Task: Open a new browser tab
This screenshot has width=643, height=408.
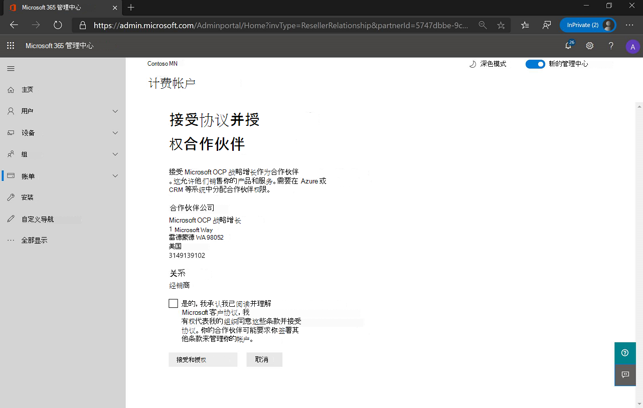Action: tap(131, 8)
